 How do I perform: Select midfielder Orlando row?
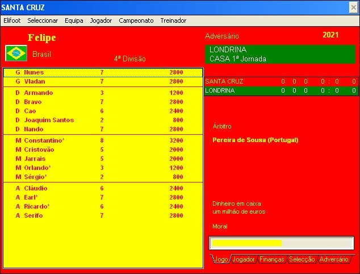point(103,168)
